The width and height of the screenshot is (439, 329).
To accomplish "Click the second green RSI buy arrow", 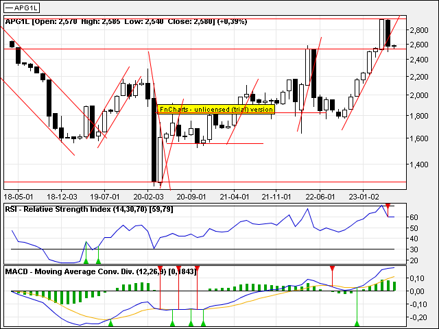I will (x=98, y=261).
